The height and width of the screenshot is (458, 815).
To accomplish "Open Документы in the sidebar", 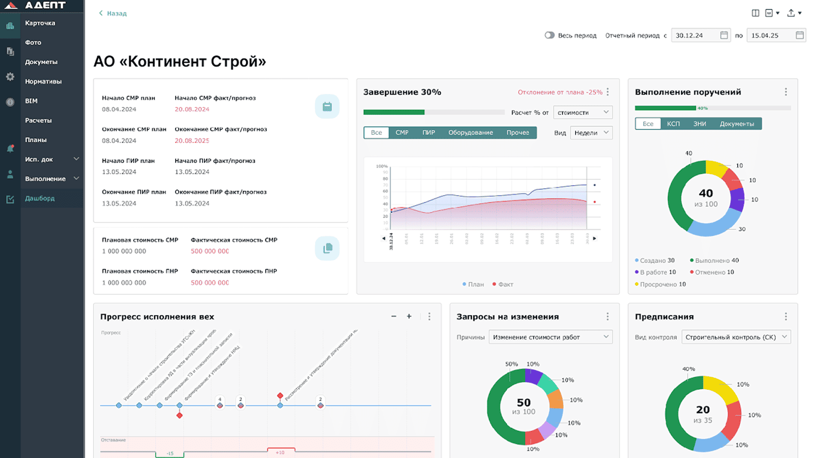I will (41, 62).
